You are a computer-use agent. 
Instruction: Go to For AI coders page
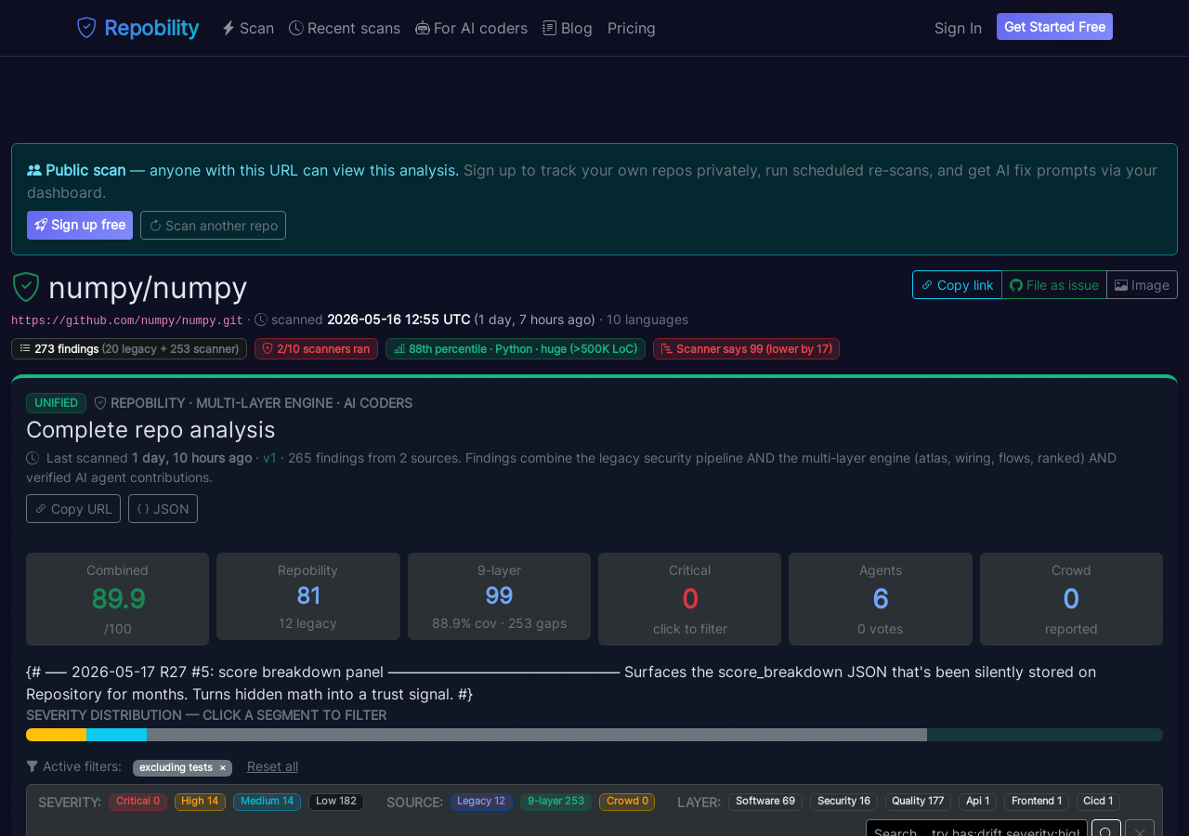pos(472,28)
